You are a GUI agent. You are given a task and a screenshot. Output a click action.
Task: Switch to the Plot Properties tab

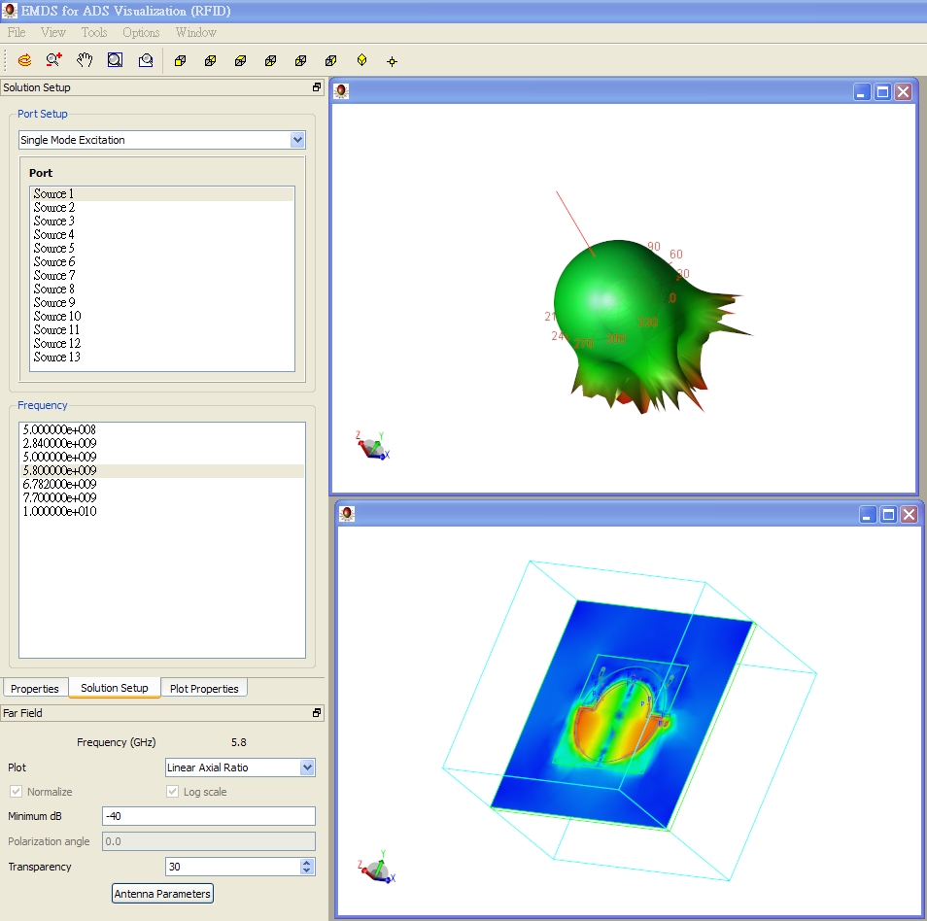point(204,689)
